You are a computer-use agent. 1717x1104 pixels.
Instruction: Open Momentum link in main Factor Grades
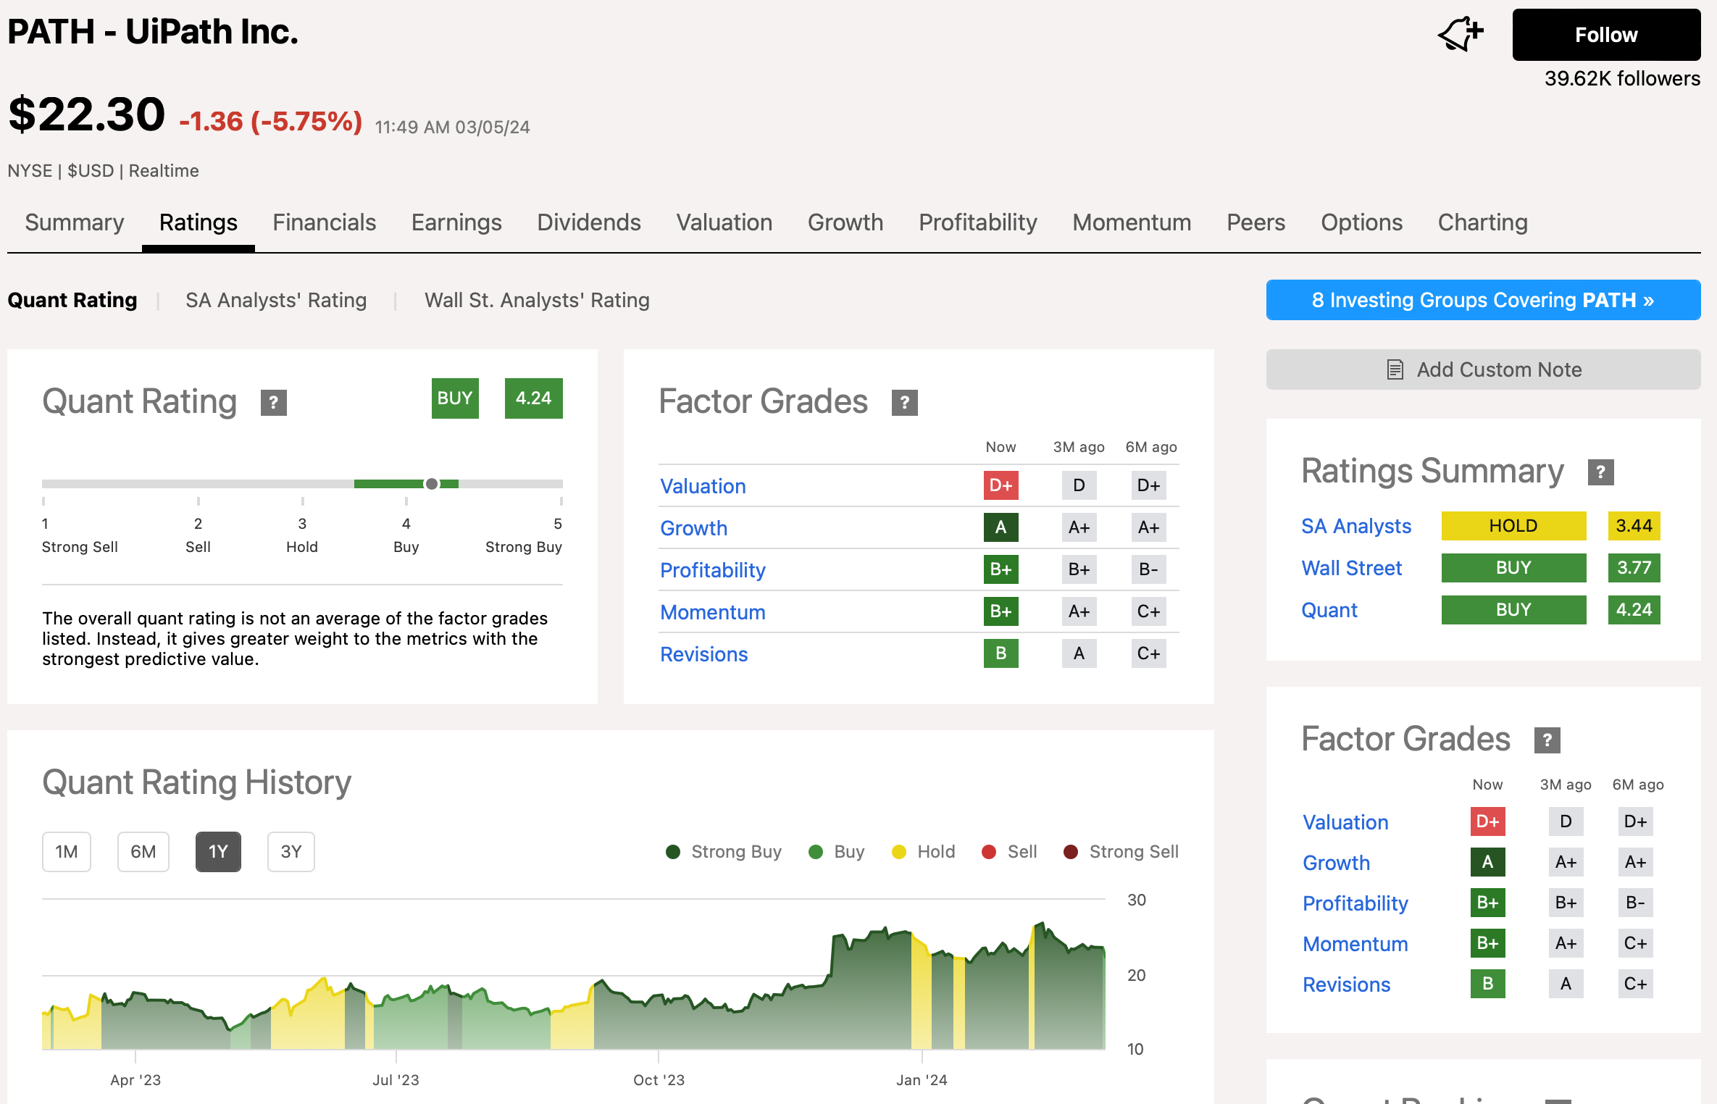click(713, 612)
